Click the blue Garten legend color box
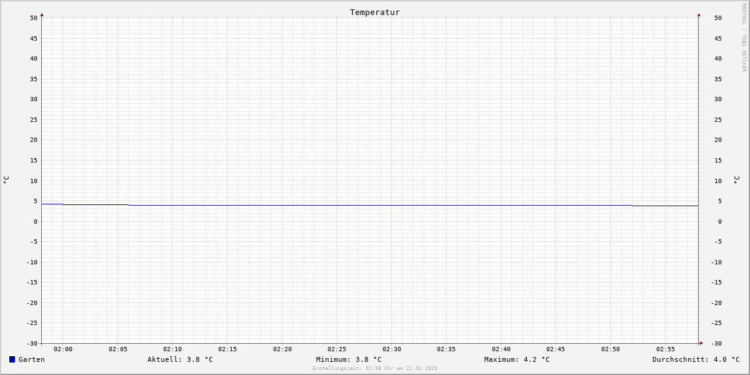 (x=12, y=359)
